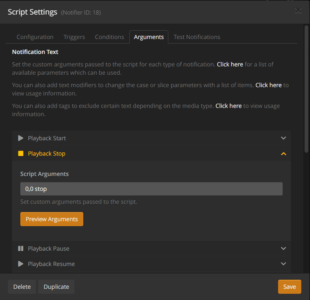Viewport: 310px width, 300px height.
Task: Switch to the Configuration tab
Action: pos(35,37)
